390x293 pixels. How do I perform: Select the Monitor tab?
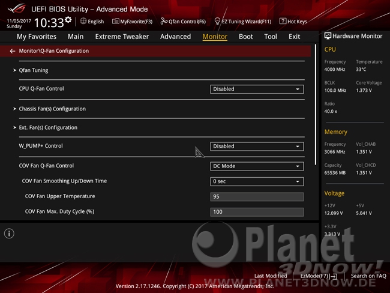tap(215, 37)
